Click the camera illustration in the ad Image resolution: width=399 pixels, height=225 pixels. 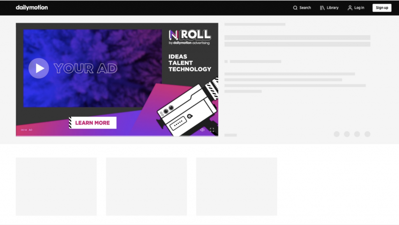pyautogui.click(x=188, y=107)
